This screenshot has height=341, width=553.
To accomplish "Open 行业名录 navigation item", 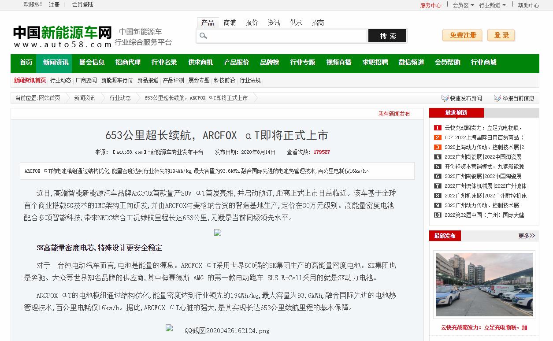I will coord(164,63).
